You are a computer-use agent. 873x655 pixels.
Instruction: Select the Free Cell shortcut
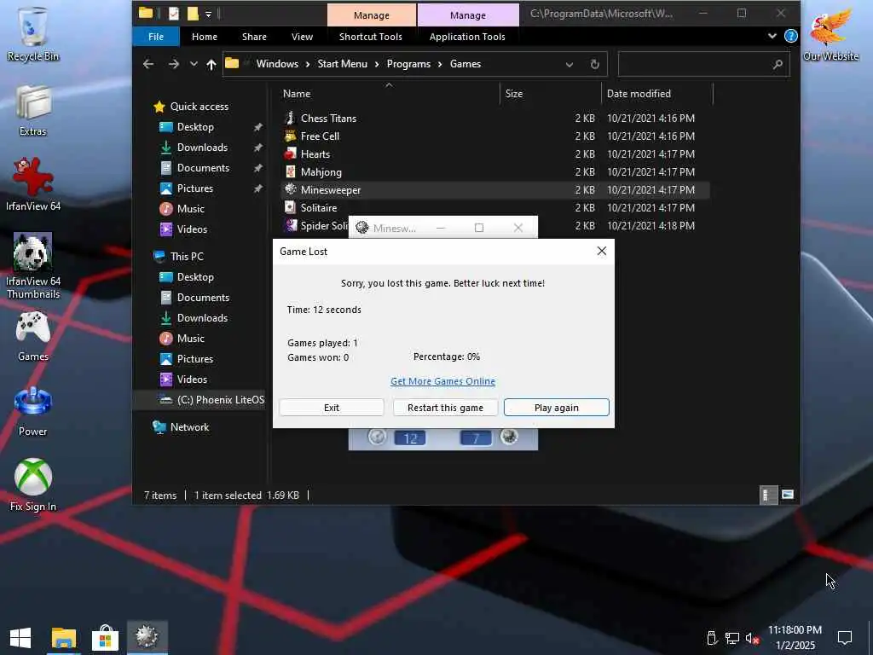320,136
